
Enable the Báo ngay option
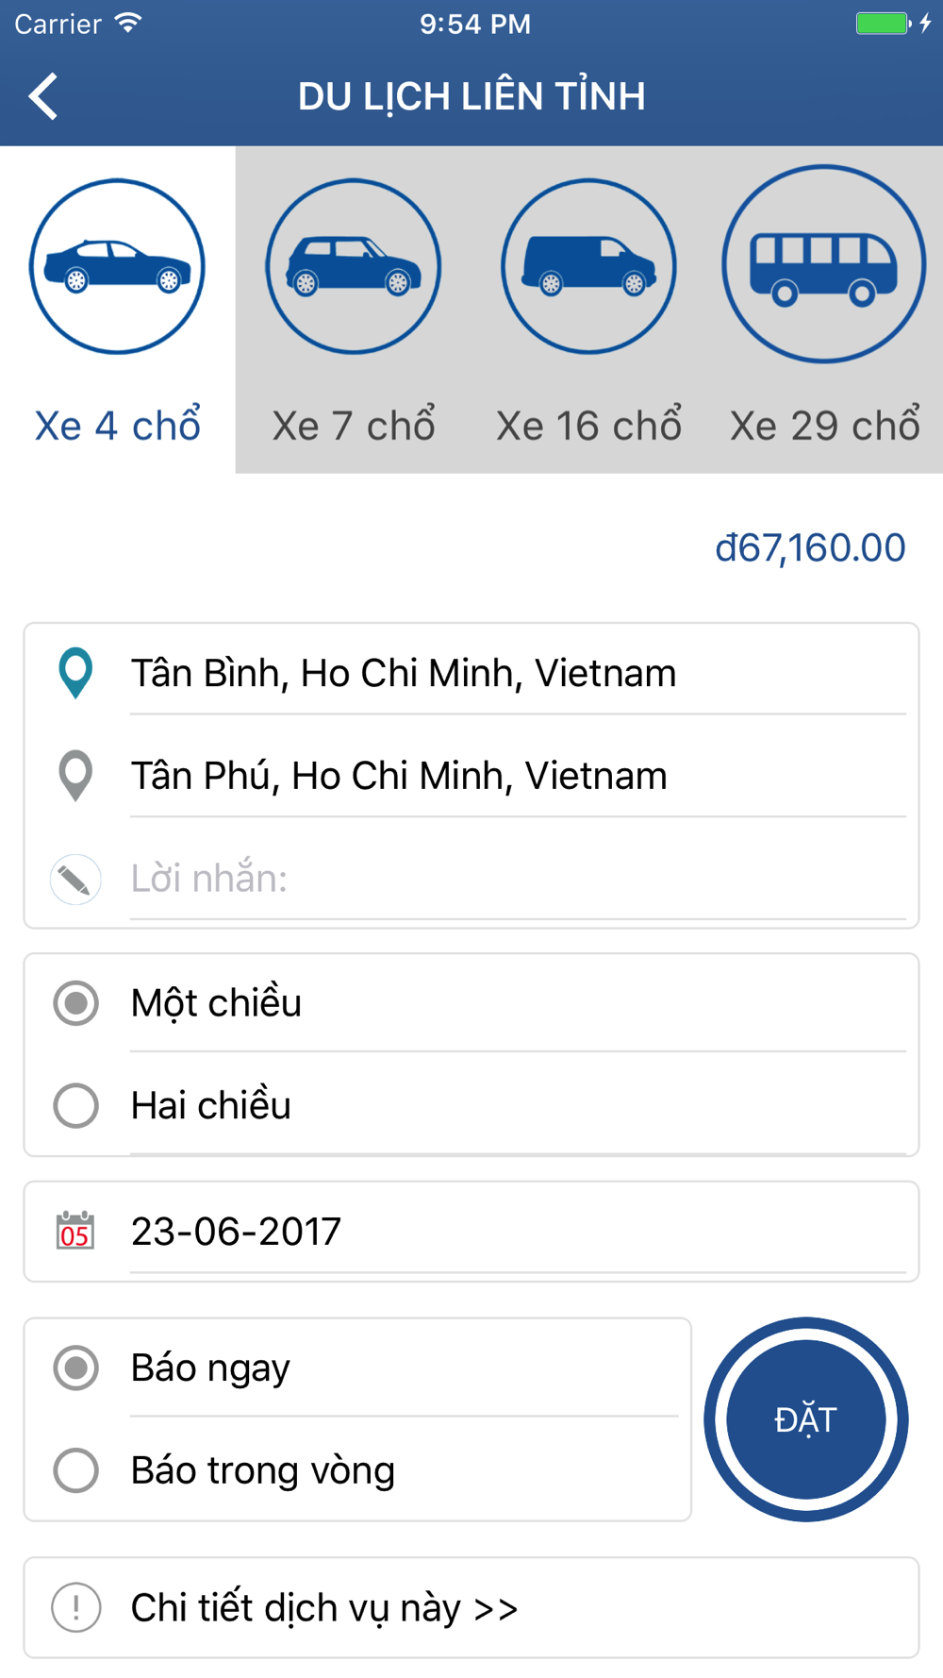[x=75, y=1368]
